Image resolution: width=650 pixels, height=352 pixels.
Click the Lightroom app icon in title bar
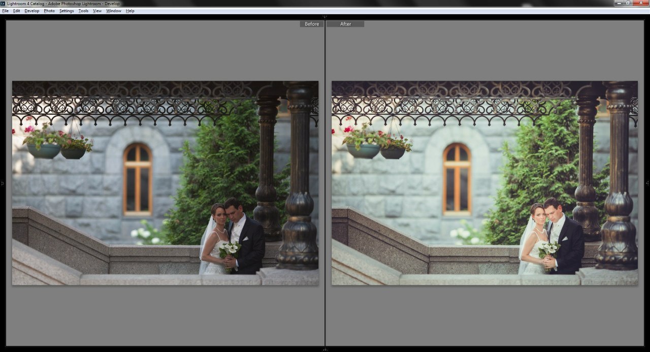[3, 4]
